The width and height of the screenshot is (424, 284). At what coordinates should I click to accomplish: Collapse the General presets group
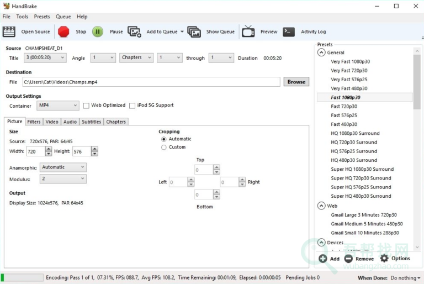[x=321, y=52]
